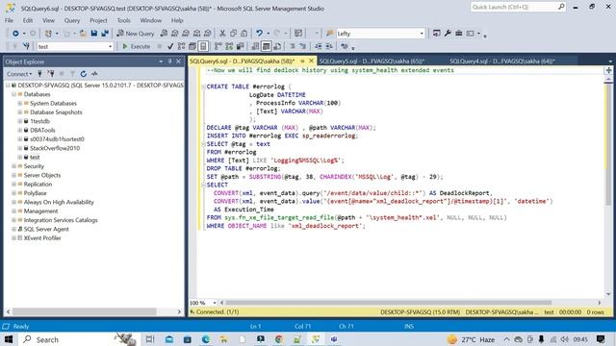This screenshot has height=346, width=616.
Task: Click the editor horizontal scrollbar
Action: click(x=388, y=303)
